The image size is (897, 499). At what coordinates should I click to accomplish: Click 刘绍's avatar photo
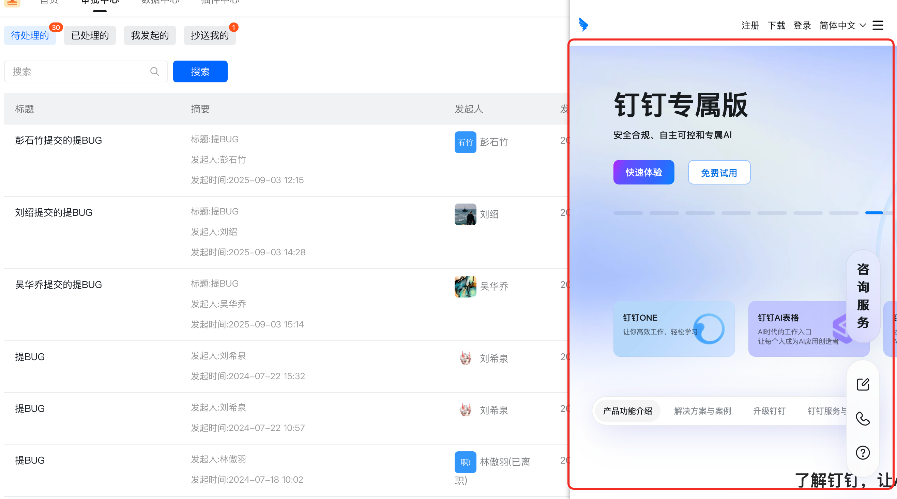465,214
